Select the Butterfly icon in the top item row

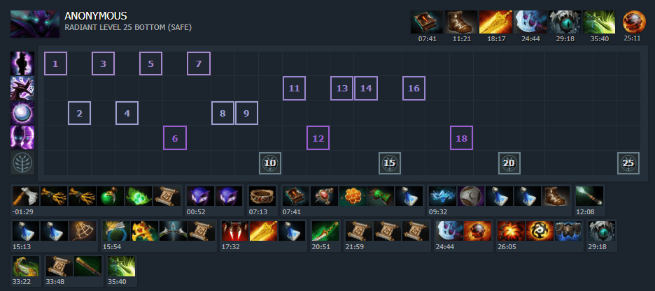point(600,22)
